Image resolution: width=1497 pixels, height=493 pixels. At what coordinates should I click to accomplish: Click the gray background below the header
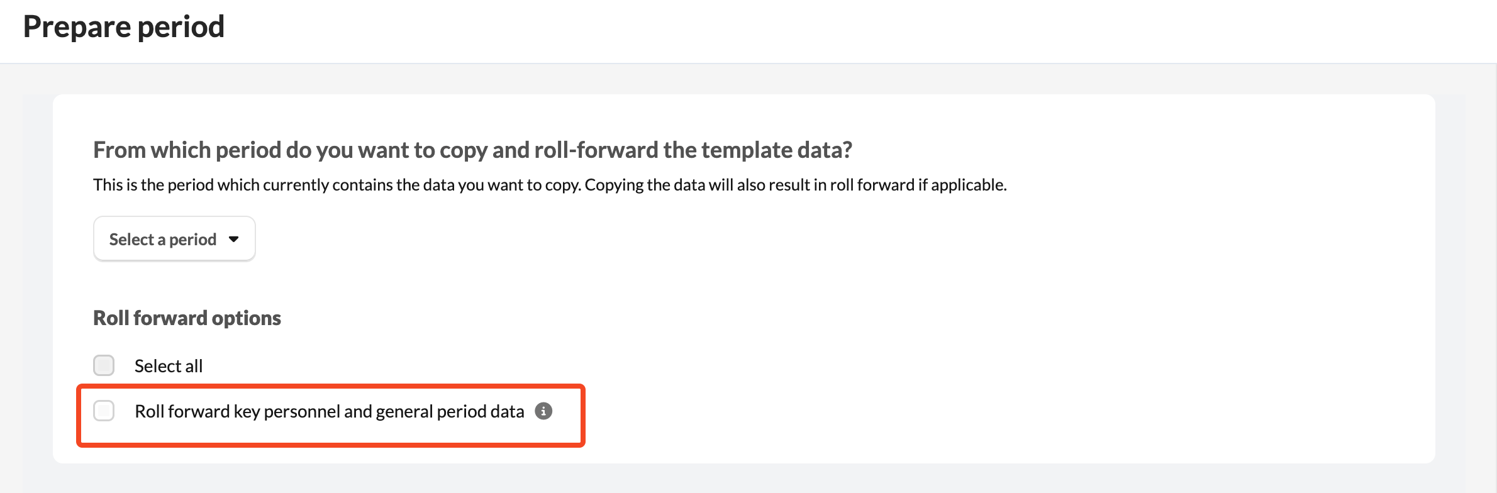(x=748, y=79)
